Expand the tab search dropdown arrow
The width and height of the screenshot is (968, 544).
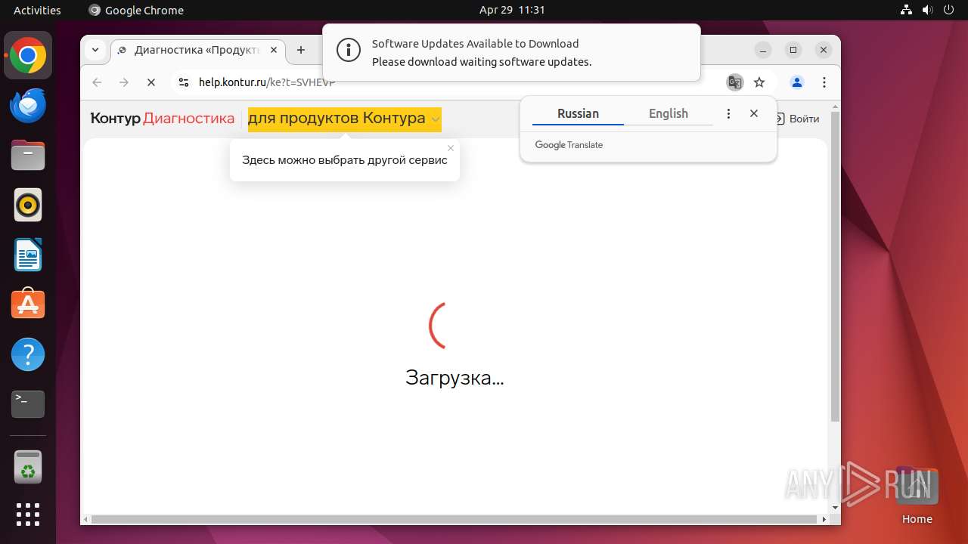pyautogui.click(x=95, y=50)
